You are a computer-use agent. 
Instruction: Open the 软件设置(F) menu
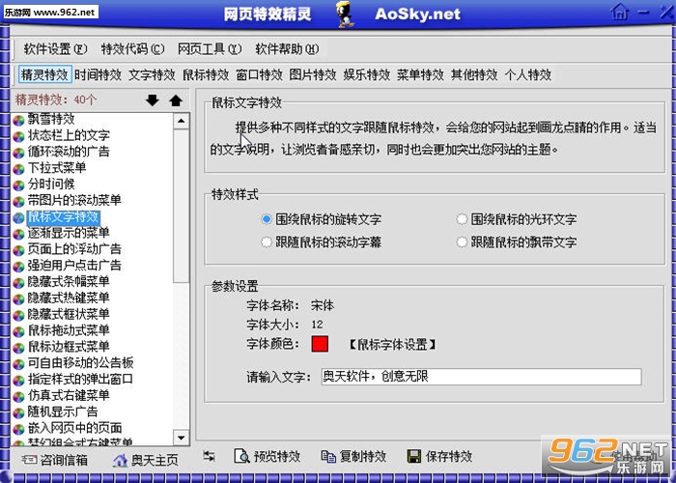tap(55, 49)
